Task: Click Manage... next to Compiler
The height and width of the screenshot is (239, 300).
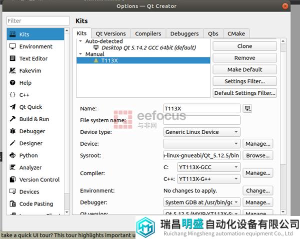Action: click(x=258, y=173)
